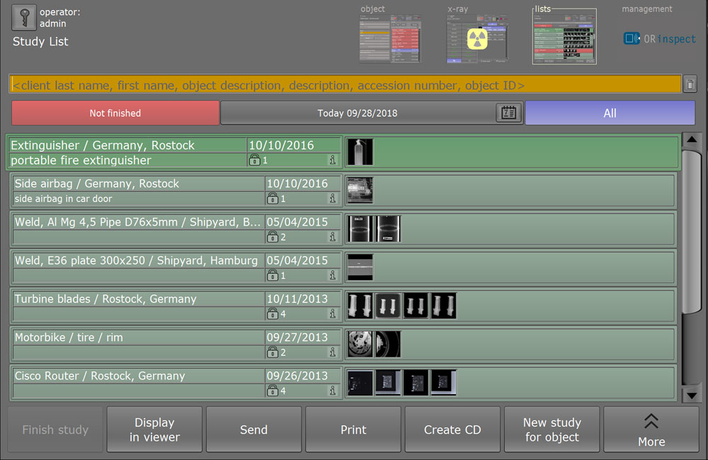The width and height of the screenshot is (708, 460).
Task: Open the lists workflow screen
Action: [x=564, y=36]
